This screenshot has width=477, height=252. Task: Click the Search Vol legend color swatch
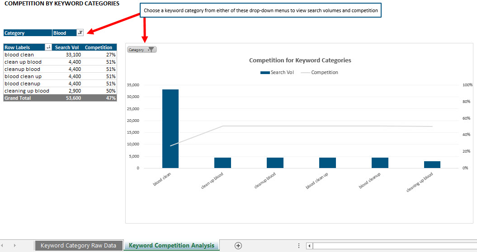(264, 72)
